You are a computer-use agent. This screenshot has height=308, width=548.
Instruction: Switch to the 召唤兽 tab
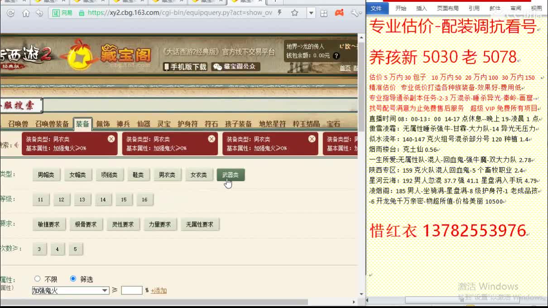click(x=18, y=124)
